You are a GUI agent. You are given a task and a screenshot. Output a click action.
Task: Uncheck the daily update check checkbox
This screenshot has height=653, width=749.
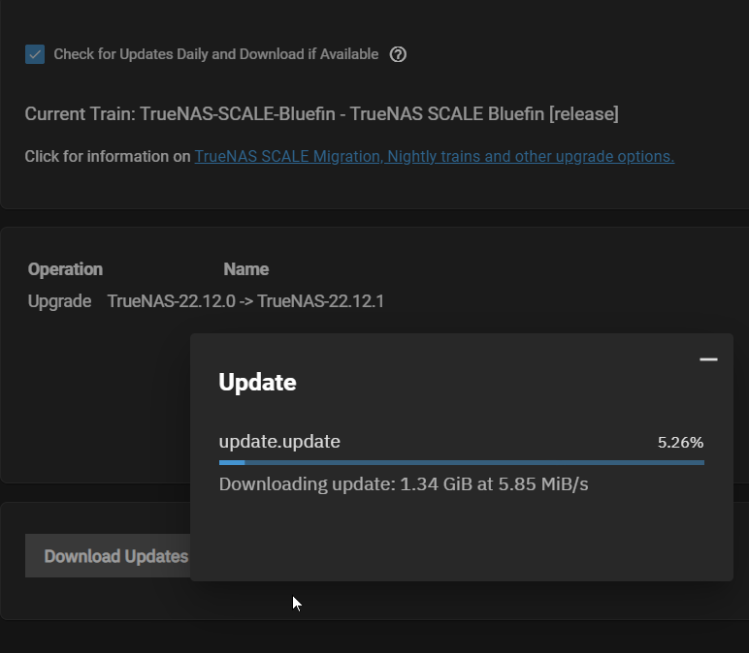coord(35,54)
